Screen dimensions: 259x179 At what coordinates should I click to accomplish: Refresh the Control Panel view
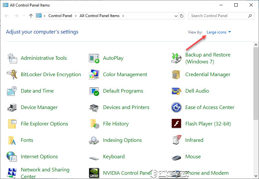tap(182, 16)
